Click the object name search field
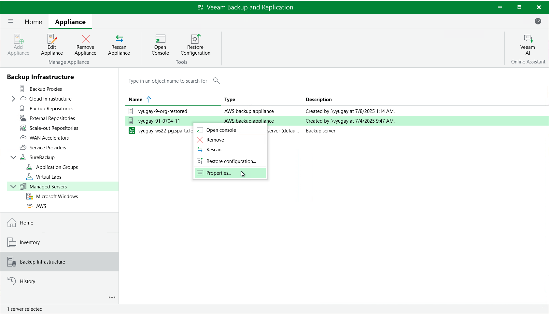 (168, 81)
